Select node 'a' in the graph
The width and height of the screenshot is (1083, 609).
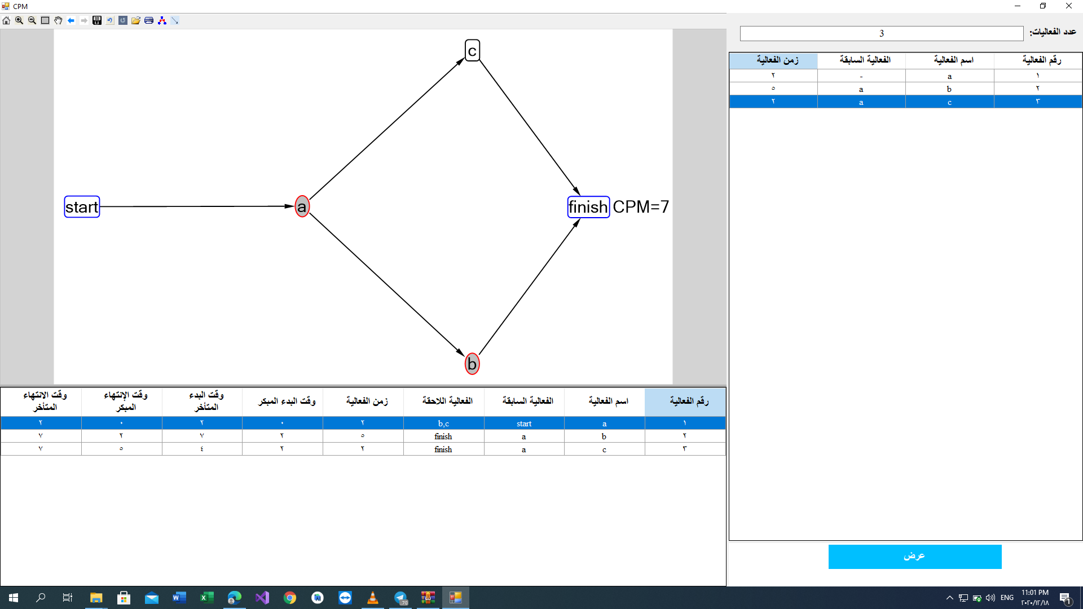coord(302,207)
